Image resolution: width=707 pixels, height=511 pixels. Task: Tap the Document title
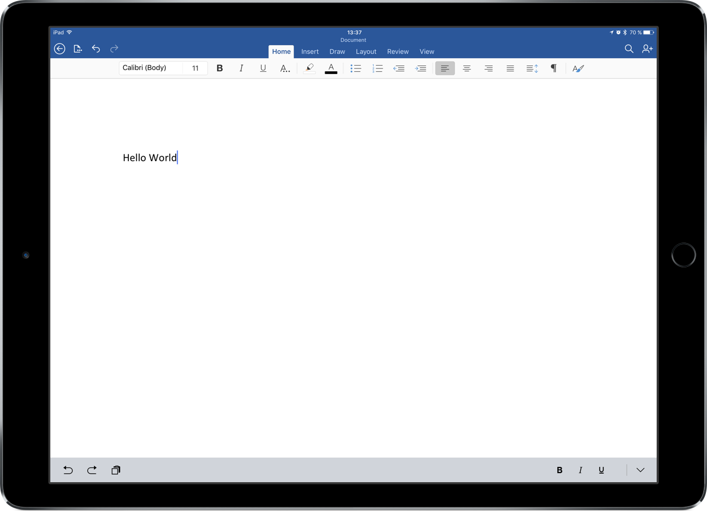point(353,40)
